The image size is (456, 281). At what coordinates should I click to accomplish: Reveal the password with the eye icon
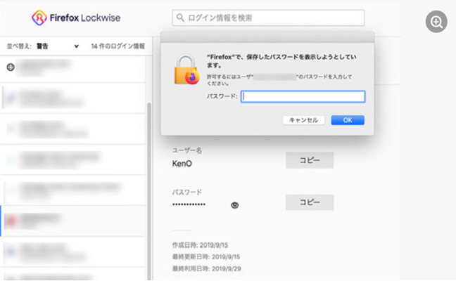235,205
